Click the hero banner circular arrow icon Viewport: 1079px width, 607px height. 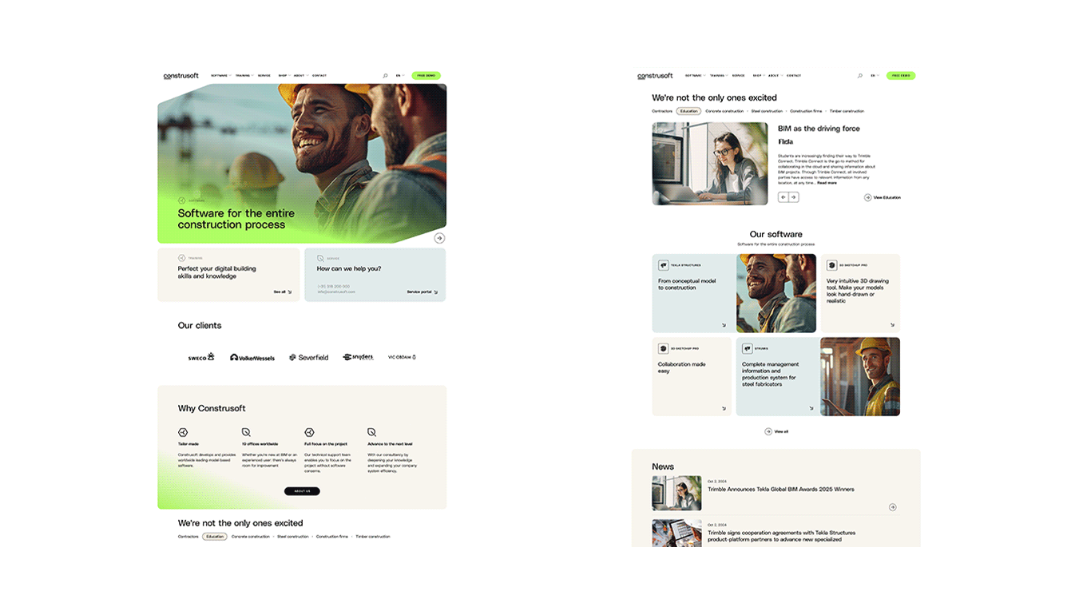coord(438,238)
